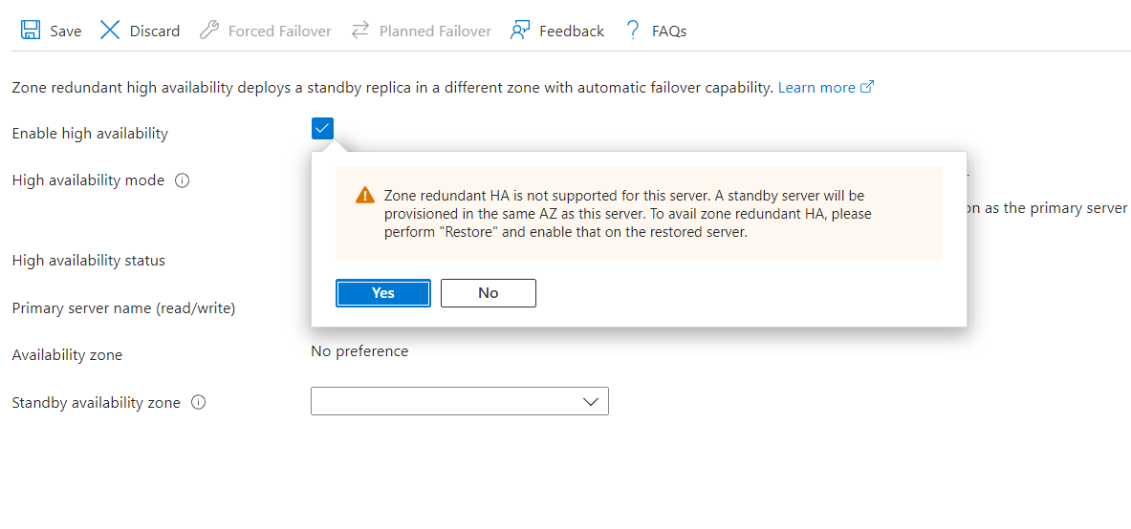Viewport: 1131px width, 529px height.
Task: Click the FAQs text label
Action: [x=669, y=31]
